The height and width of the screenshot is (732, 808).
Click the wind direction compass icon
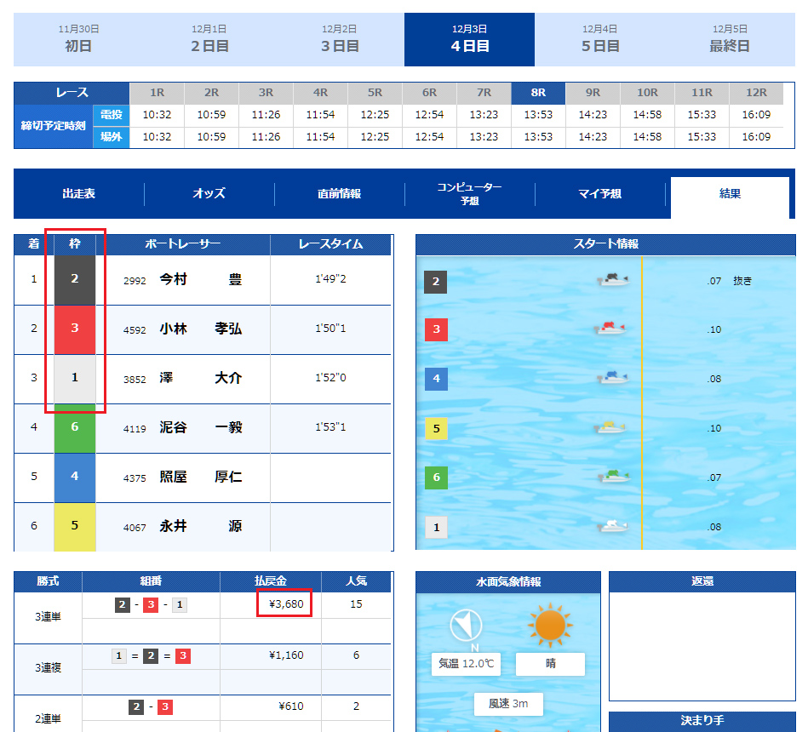pyautogui.click(x=466, y=626)
